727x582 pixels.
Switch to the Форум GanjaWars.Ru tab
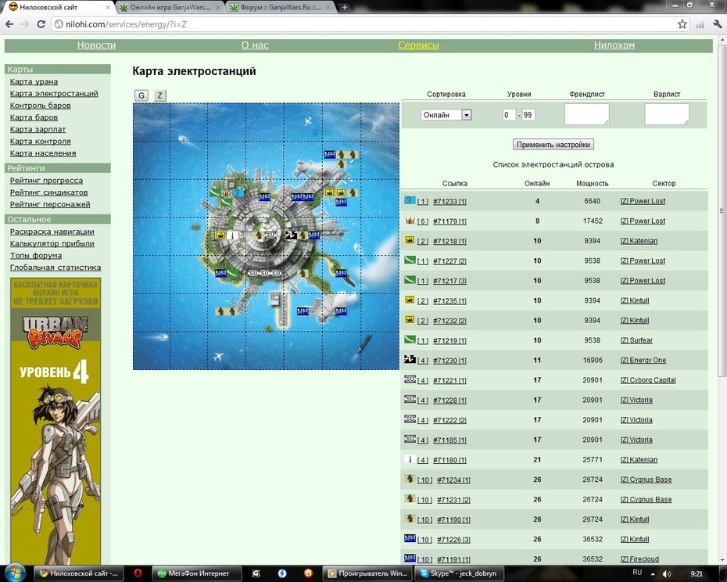[281, 7]
